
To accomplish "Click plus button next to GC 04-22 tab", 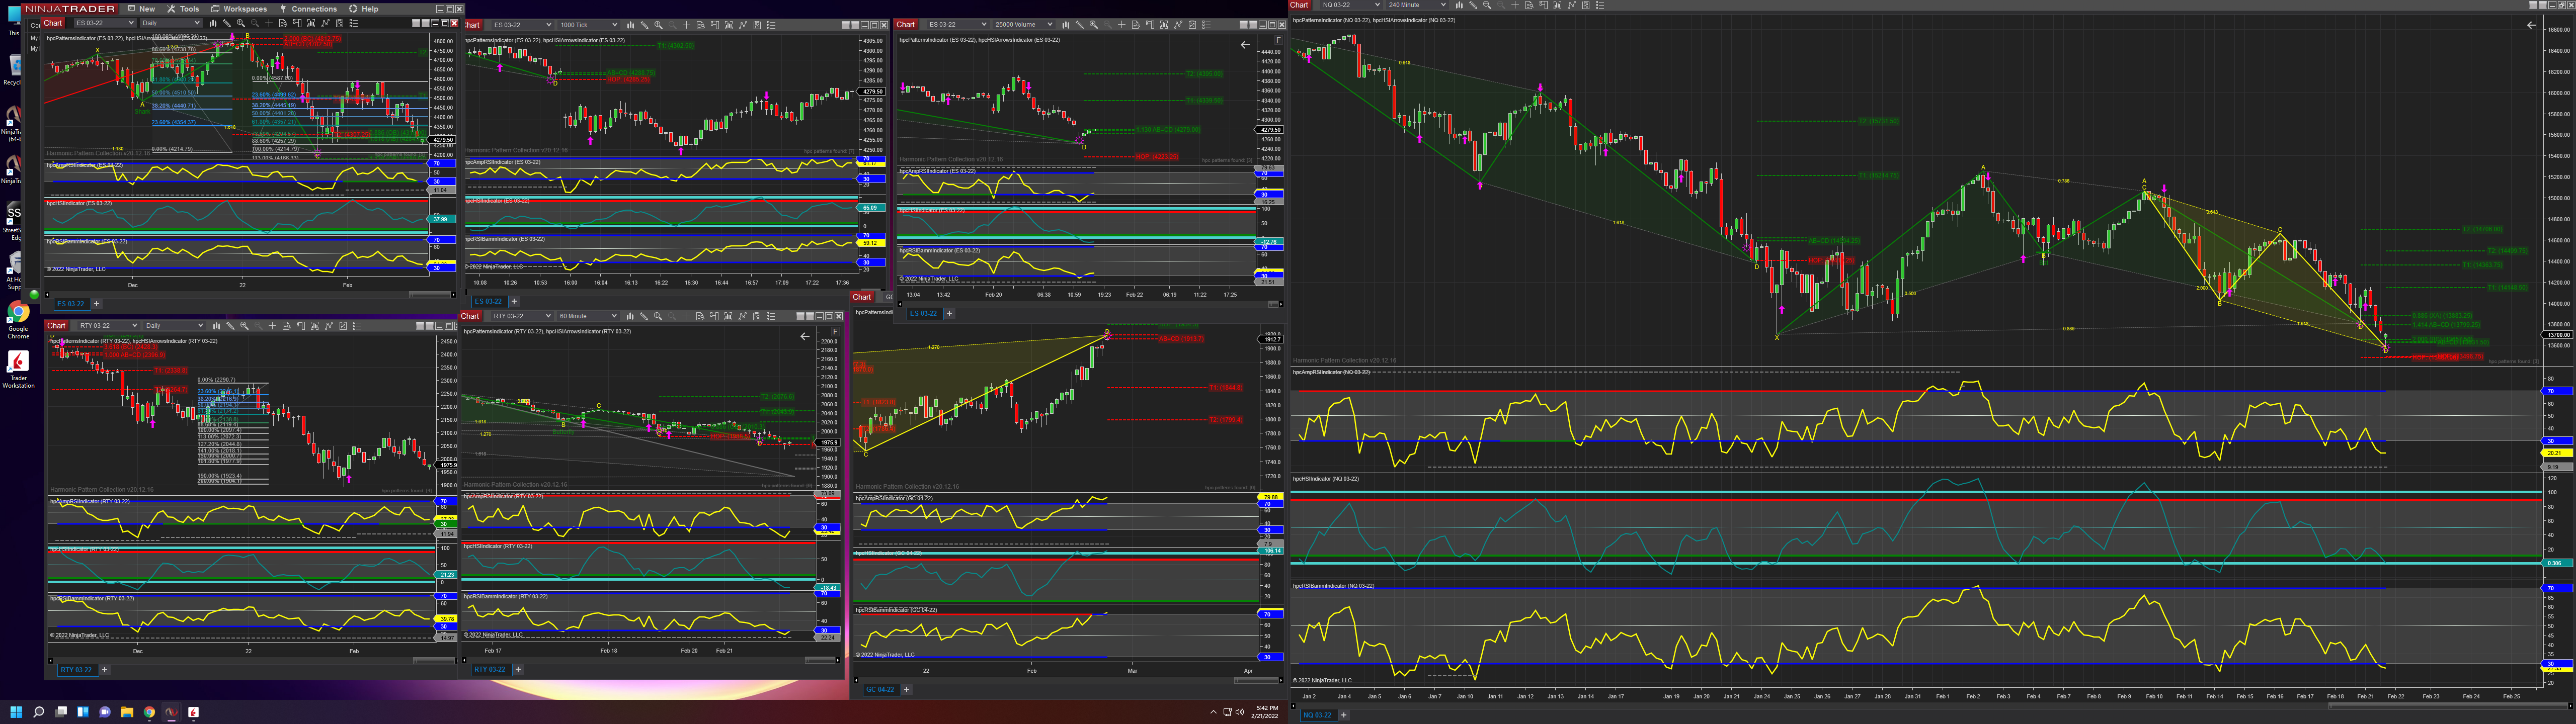I will coord(907,689).
